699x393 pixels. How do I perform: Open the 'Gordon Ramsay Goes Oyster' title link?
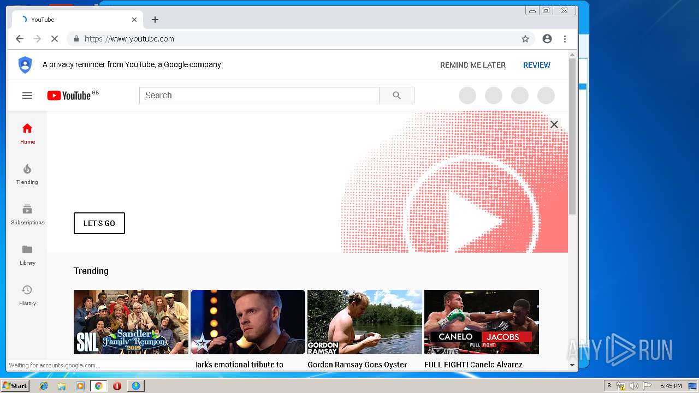point(357,365)
